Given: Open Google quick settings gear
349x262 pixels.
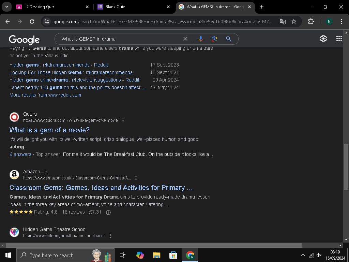Looking at the screenshot, I should [x=323, y=39].
